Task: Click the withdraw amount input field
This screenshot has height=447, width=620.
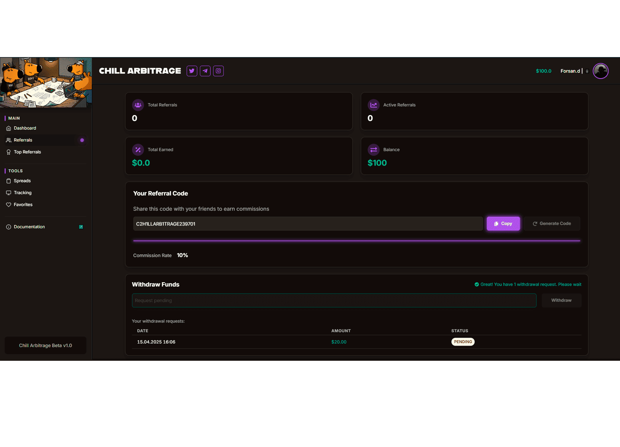Action: click(x=334, y=301)
